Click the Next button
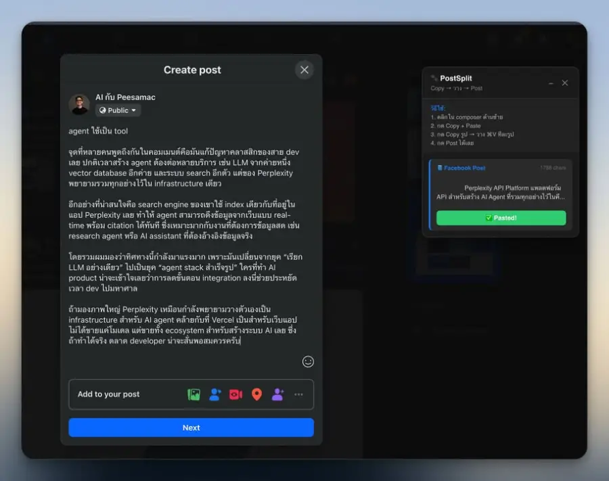The width and height of the screenshot is (609, 481). 191,428
